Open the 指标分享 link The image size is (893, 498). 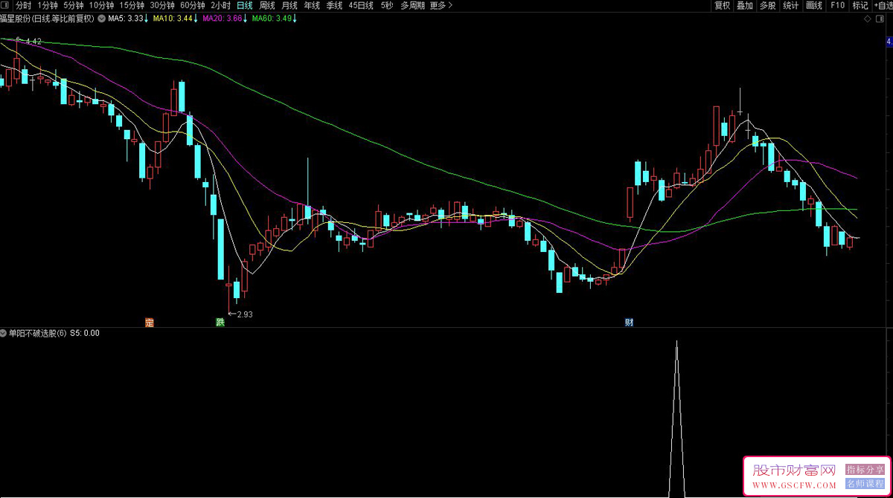coord(864,470)
